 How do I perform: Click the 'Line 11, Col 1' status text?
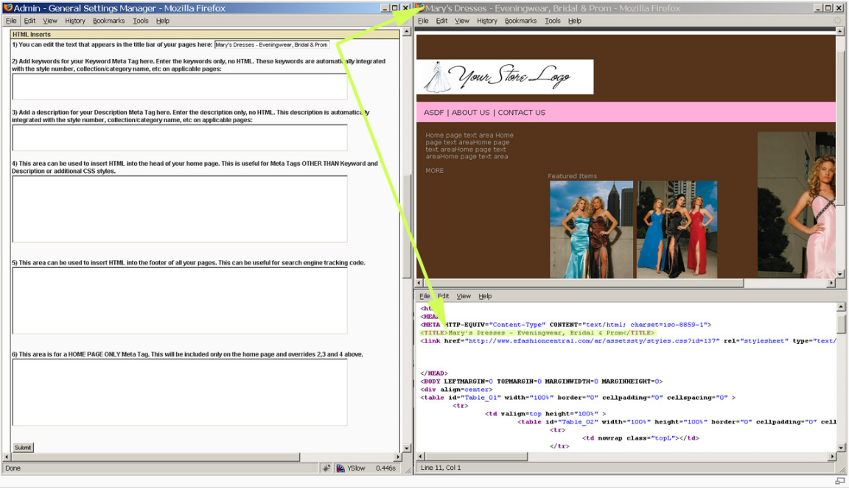point(441,468)
